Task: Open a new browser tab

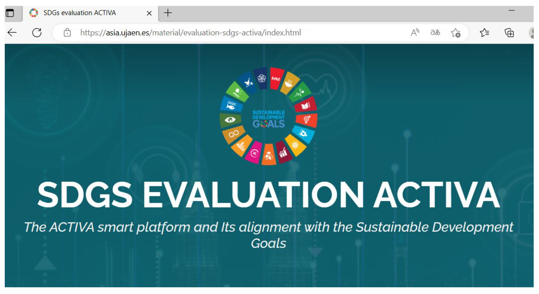Action: [168, 13]
